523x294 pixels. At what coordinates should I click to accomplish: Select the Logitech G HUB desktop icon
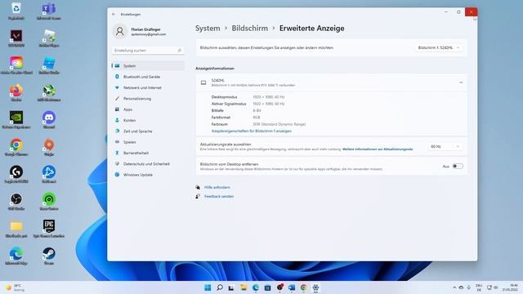click(x=16, y=175)
